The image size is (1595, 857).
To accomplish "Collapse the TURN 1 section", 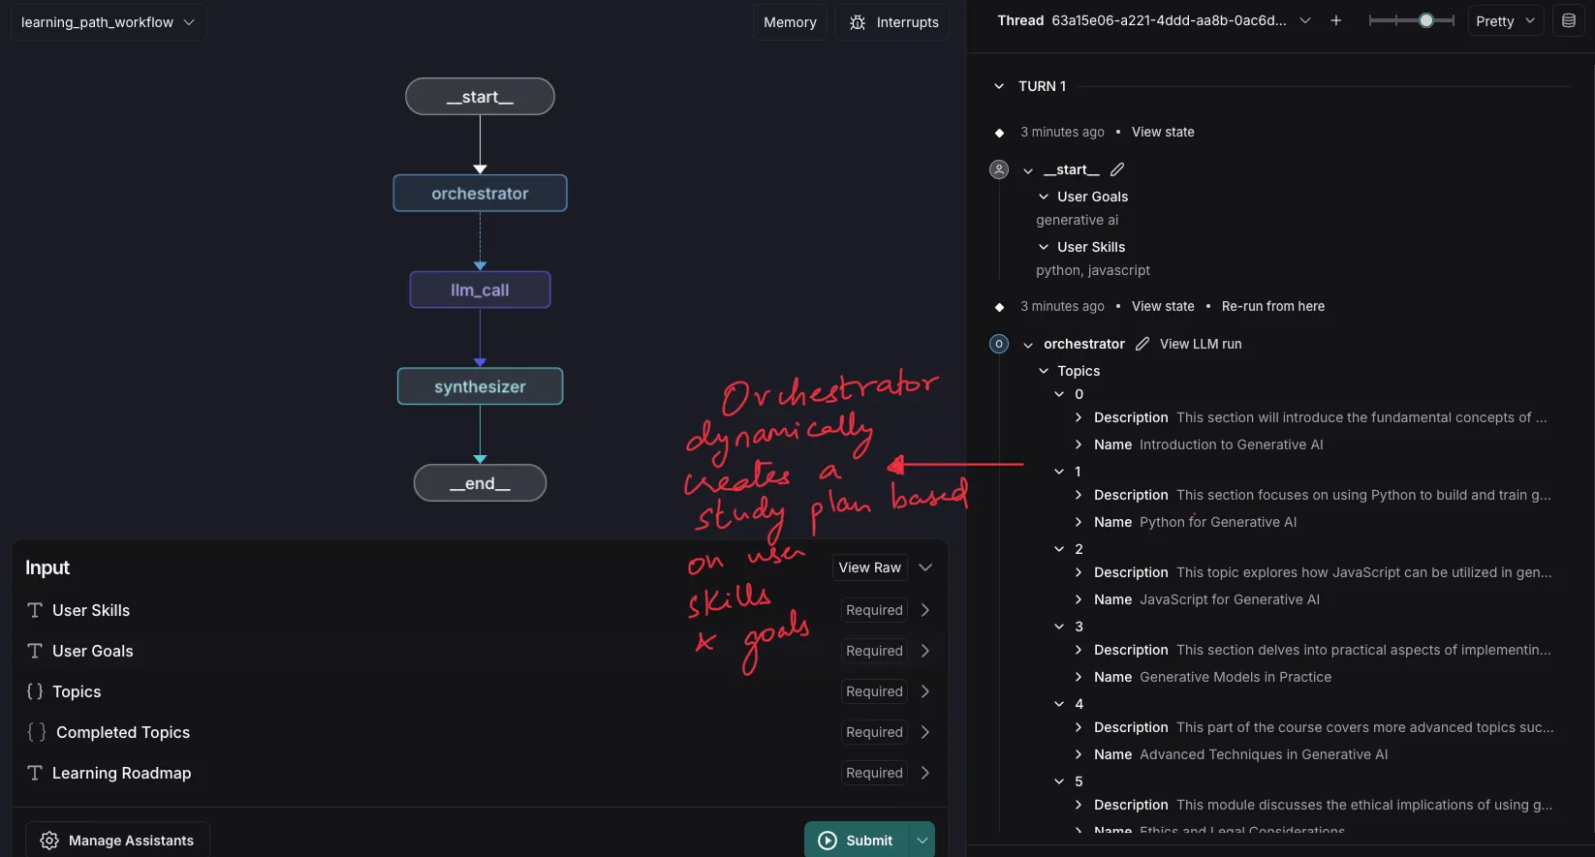I will point(999,86).
